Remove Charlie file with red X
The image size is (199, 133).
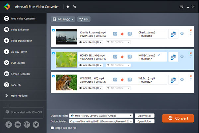point(191,30)
